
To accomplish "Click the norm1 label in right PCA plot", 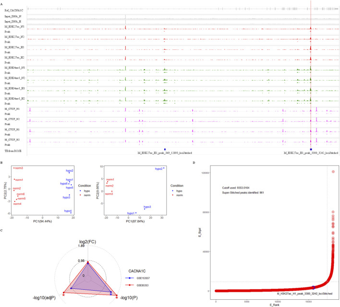I will [110, 179].
